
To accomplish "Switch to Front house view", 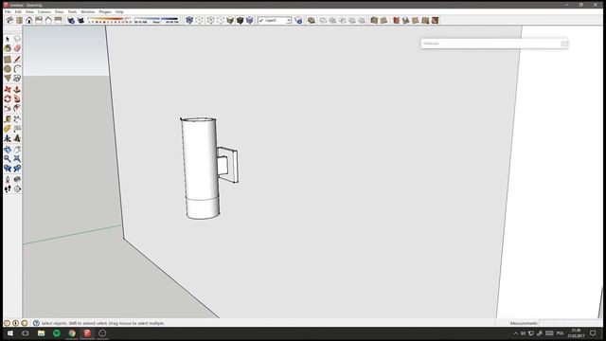I will tap(29, 20).
